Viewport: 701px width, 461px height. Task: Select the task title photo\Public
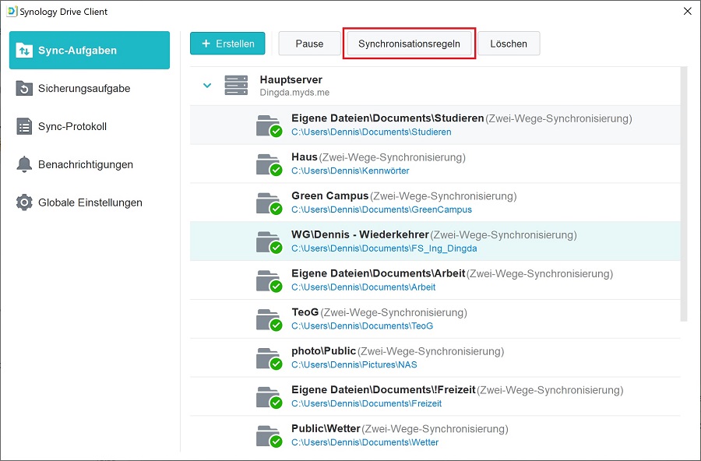pyautogui.click(x=324, y=351)
